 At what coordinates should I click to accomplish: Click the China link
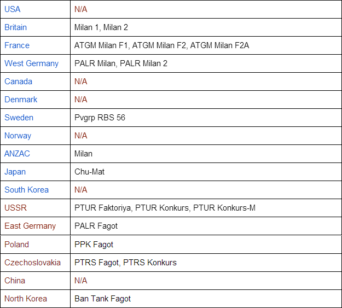click(x=15, y=281)
